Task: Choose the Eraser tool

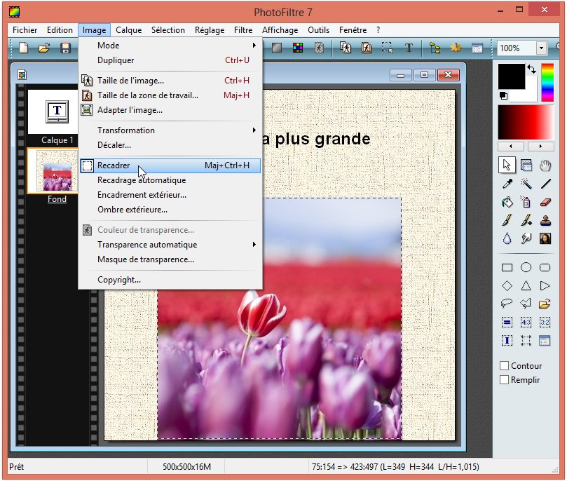Action: pyautogui.click(x=545, y=203)
